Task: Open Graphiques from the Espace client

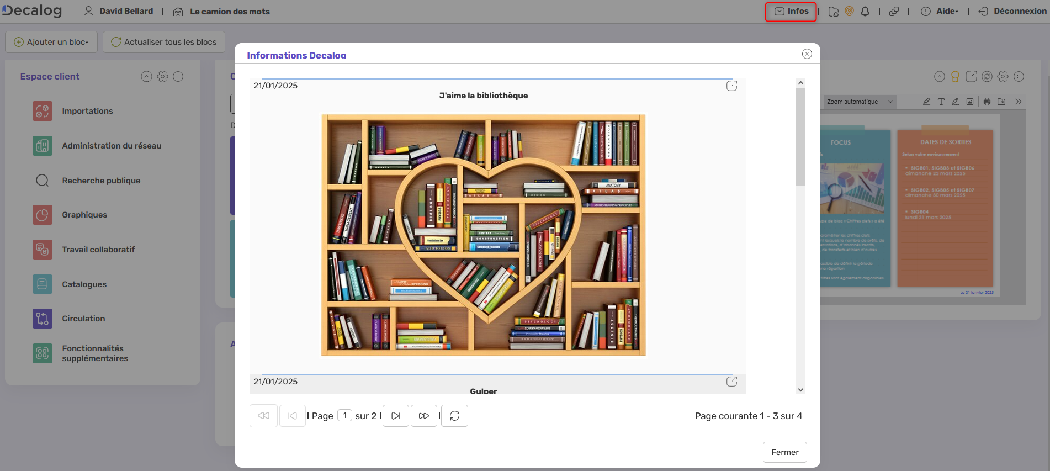Action: (x=84, y=215)
